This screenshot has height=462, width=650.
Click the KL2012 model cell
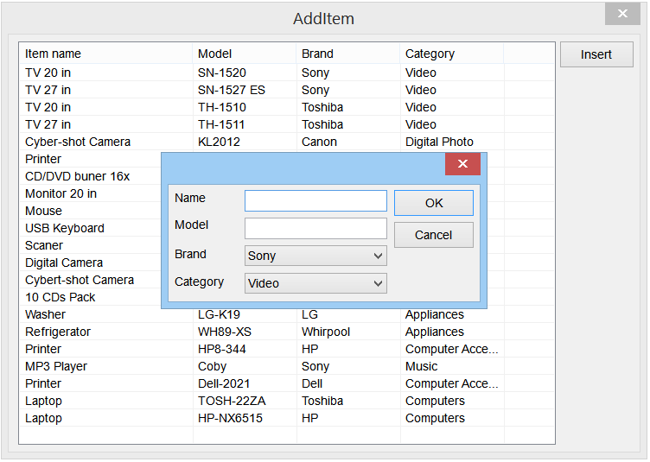[219, 142]
